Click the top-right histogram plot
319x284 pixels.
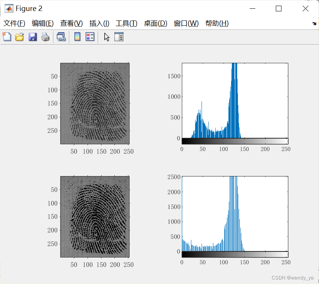tap(235, 100)
